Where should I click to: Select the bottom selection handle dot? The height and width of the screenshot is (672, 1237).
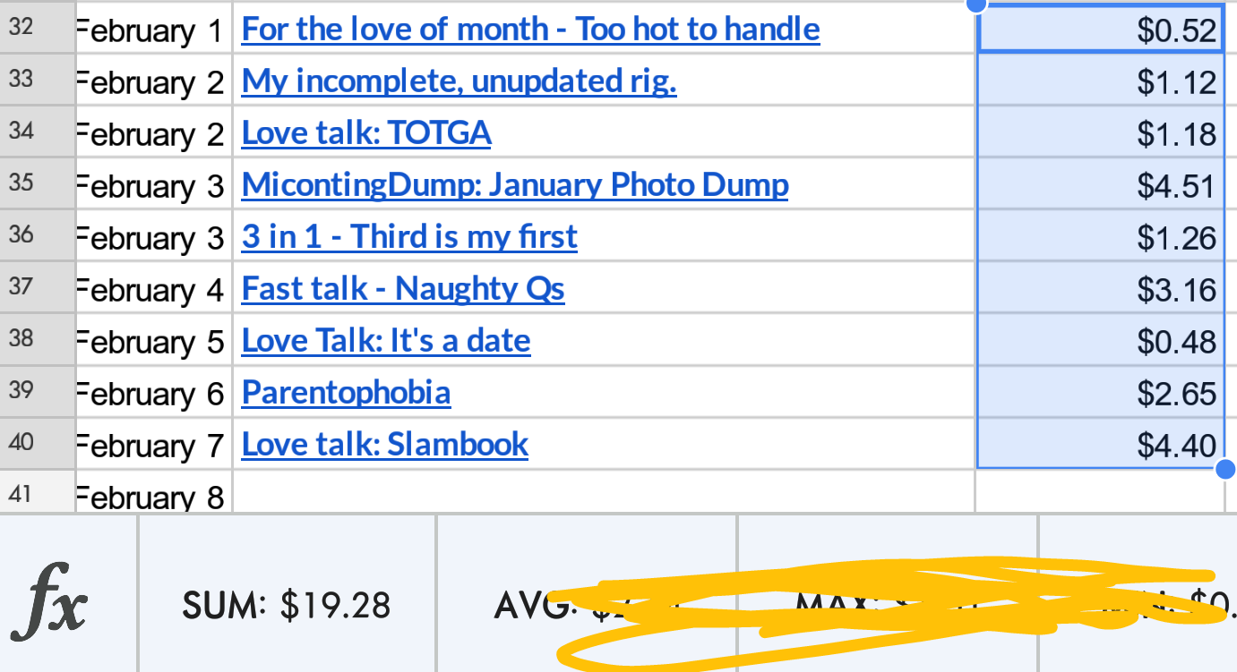(x=1225, y=469)
